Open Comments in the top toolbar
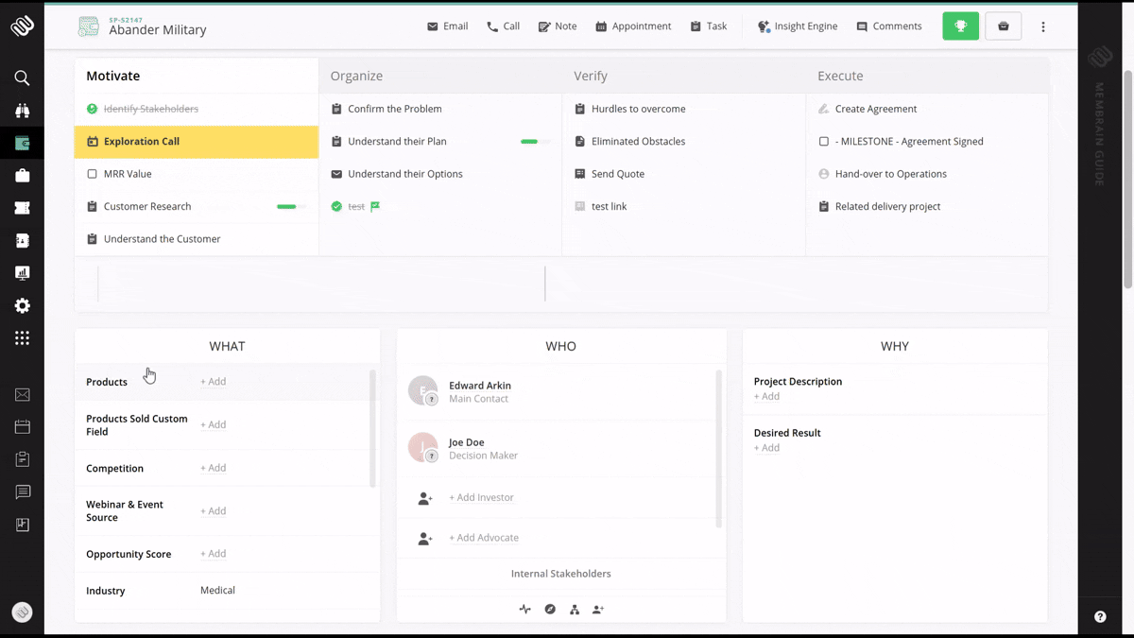 click(x=889, y=26)
